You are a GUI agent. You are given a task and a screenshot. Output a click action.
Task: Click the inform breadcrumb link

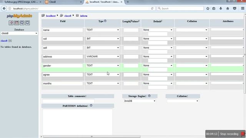click(x=84, y=16)
